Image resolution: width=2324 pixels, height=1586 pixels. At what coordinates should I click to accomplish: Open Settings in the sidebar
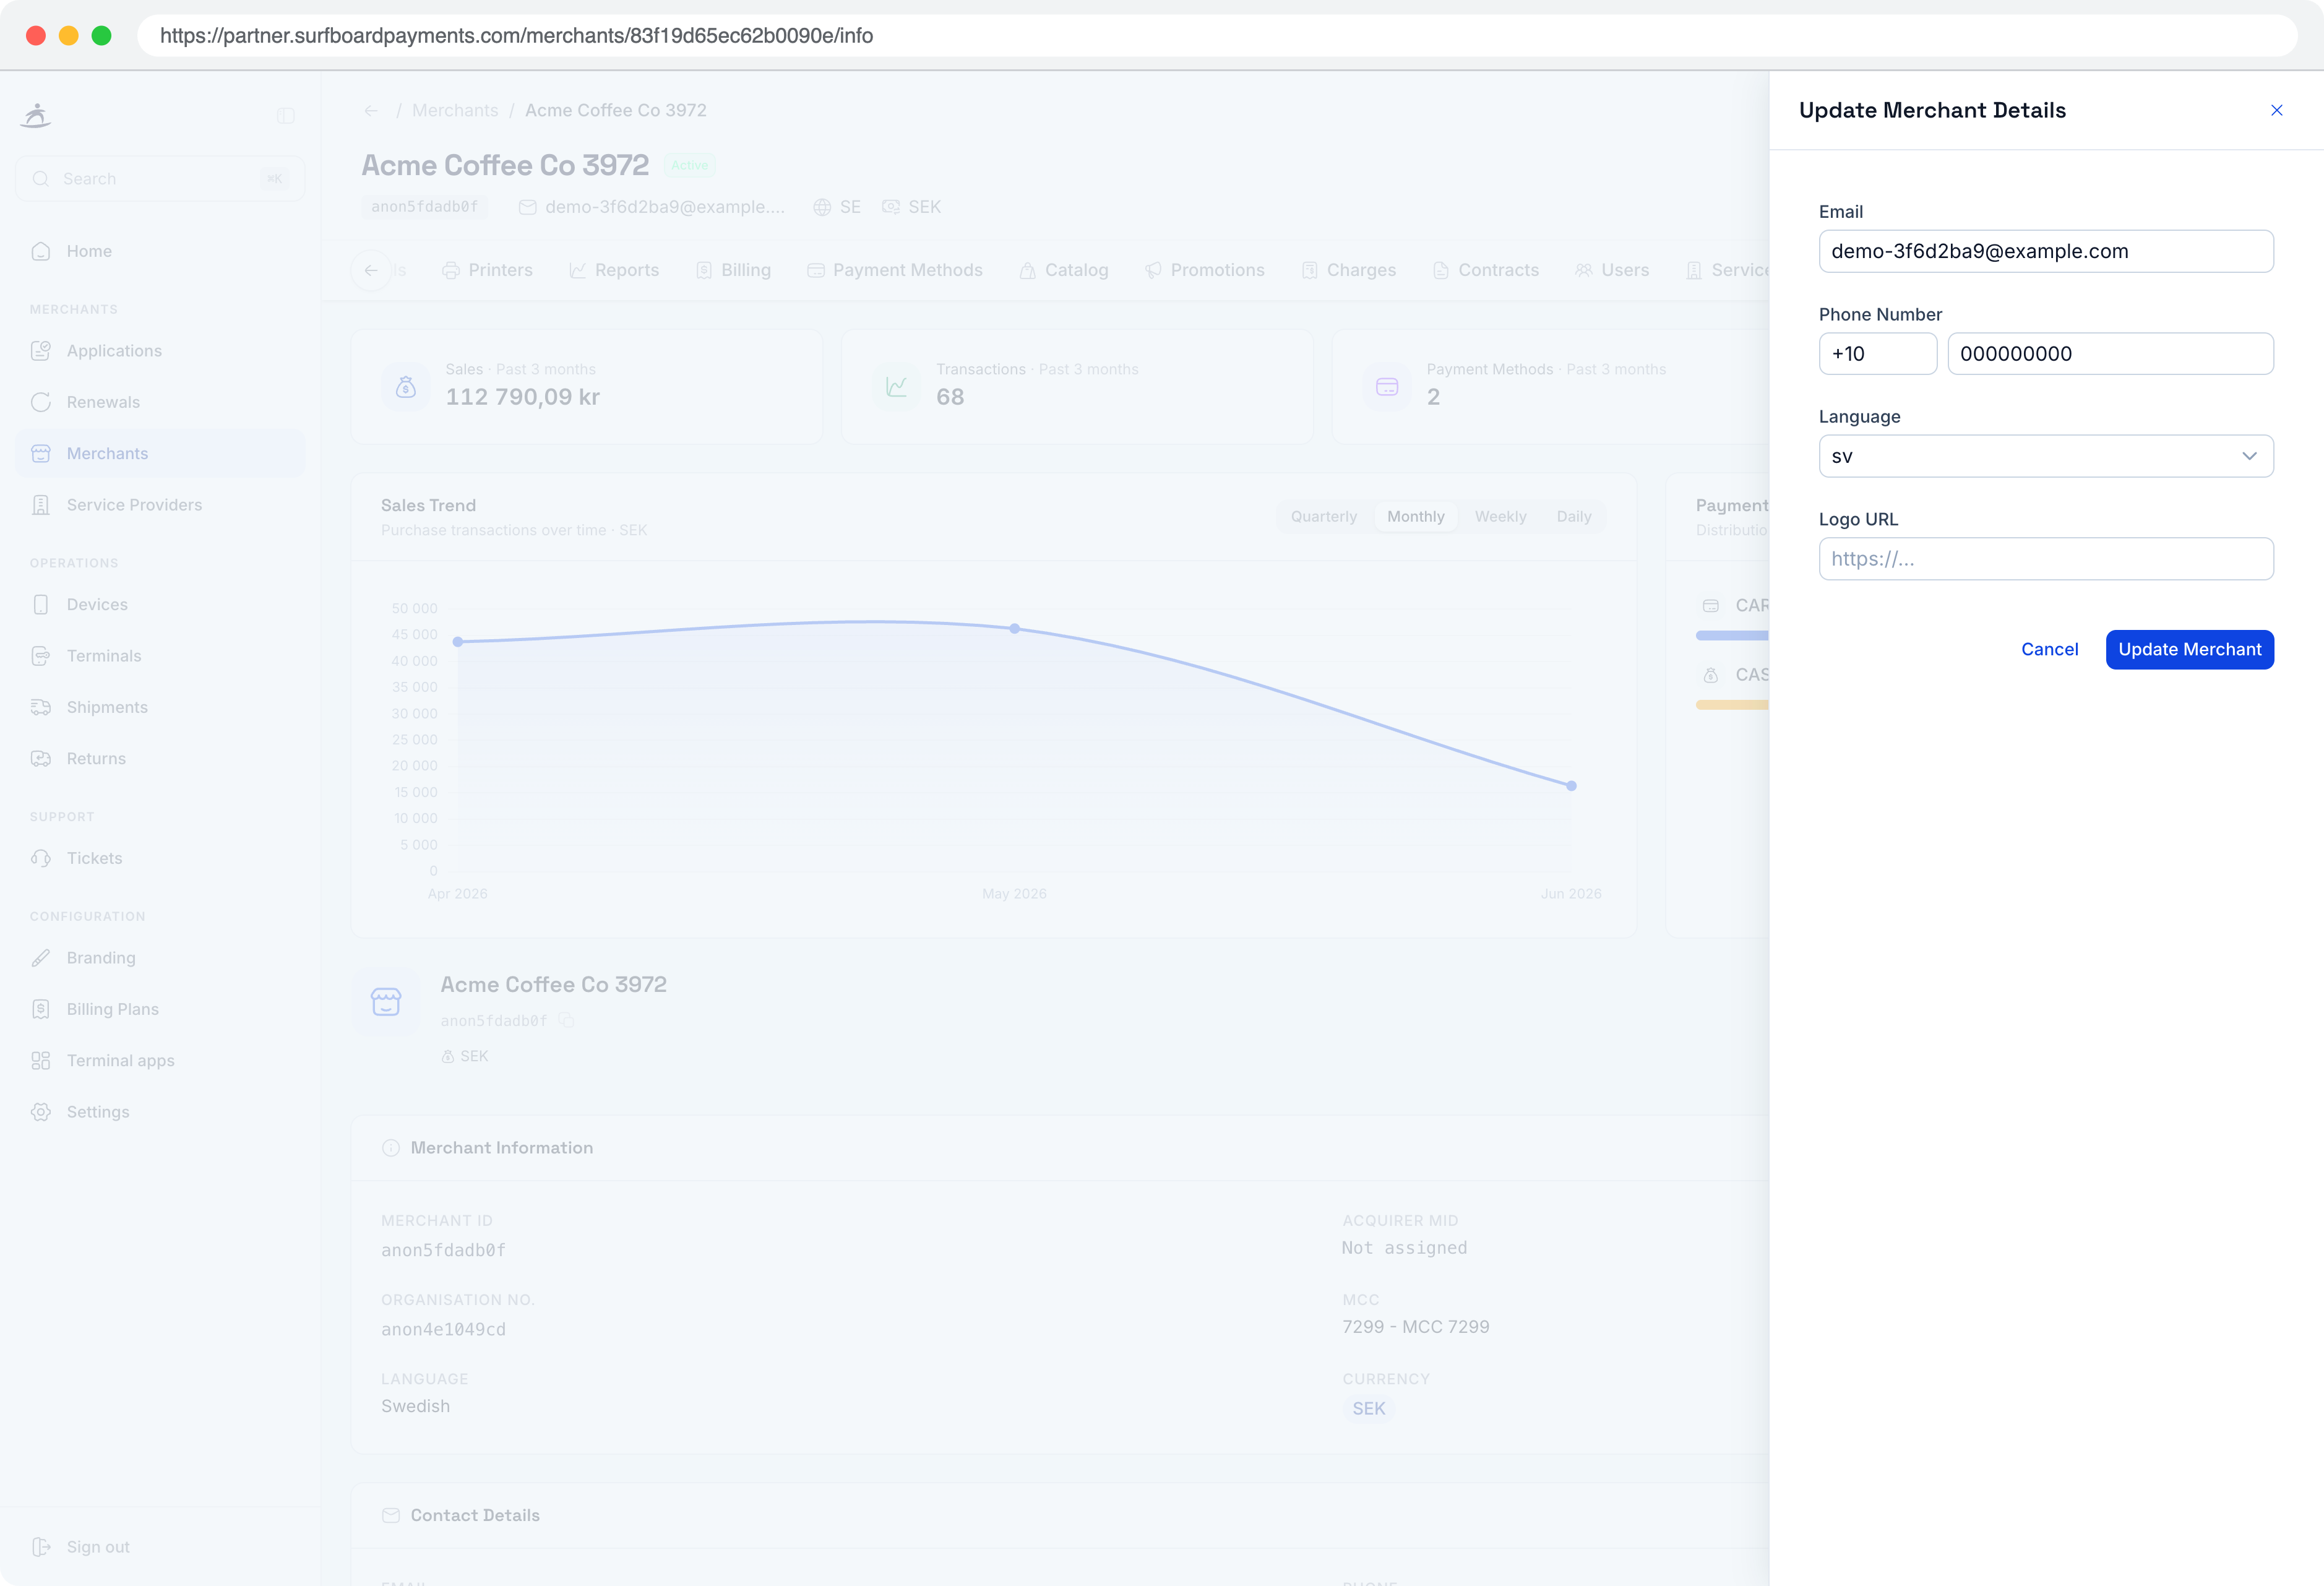160,1112
